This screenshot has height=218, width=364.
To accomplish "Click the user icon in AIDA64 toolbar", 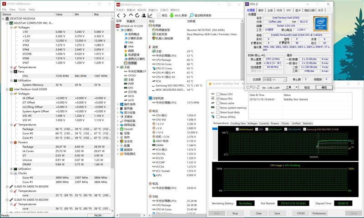I will (x=144, y=15).
